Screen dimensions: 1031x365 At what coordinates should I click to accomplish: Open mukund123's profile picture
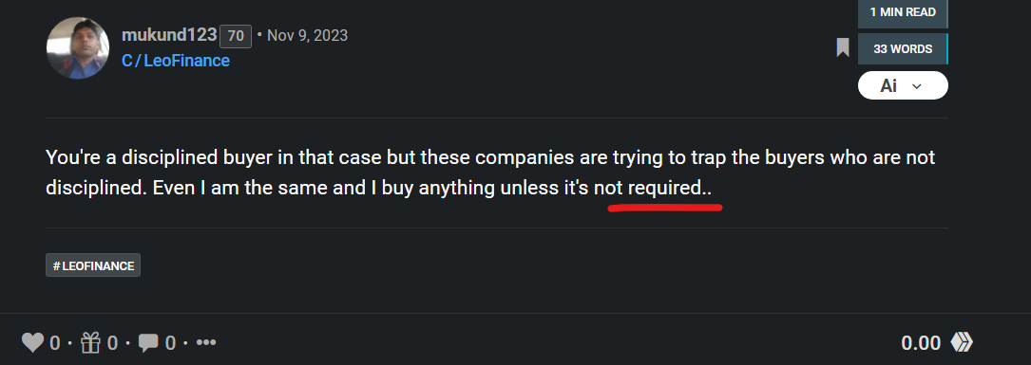pyautogui.click(x=78, y=48)
